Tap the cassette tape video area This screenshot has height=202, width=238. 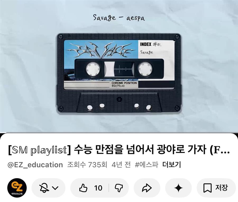(119, 74)
